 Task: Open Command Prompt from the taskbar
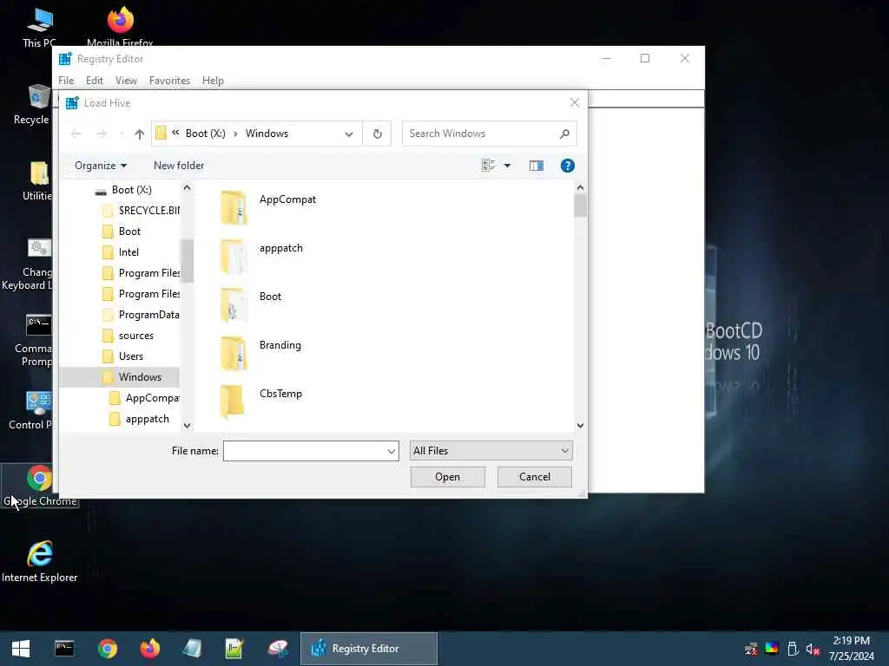tap(64, 649)
